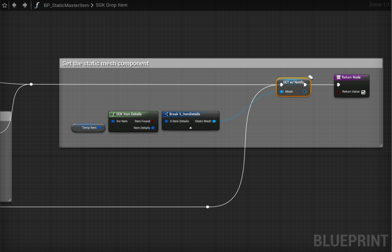
Task: Click the SGK Item Details function icon
Action: (x=113, y=114)
